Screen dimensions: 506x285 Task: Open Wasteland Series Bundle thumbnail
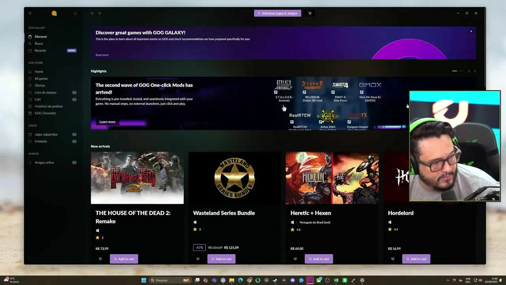click(234, 178)
